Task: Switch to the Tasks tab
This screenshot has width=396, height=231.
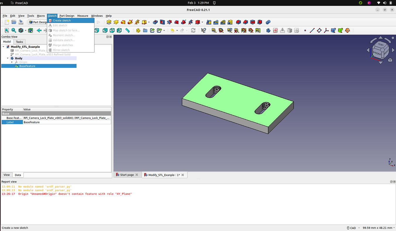Action: [19, 42]
